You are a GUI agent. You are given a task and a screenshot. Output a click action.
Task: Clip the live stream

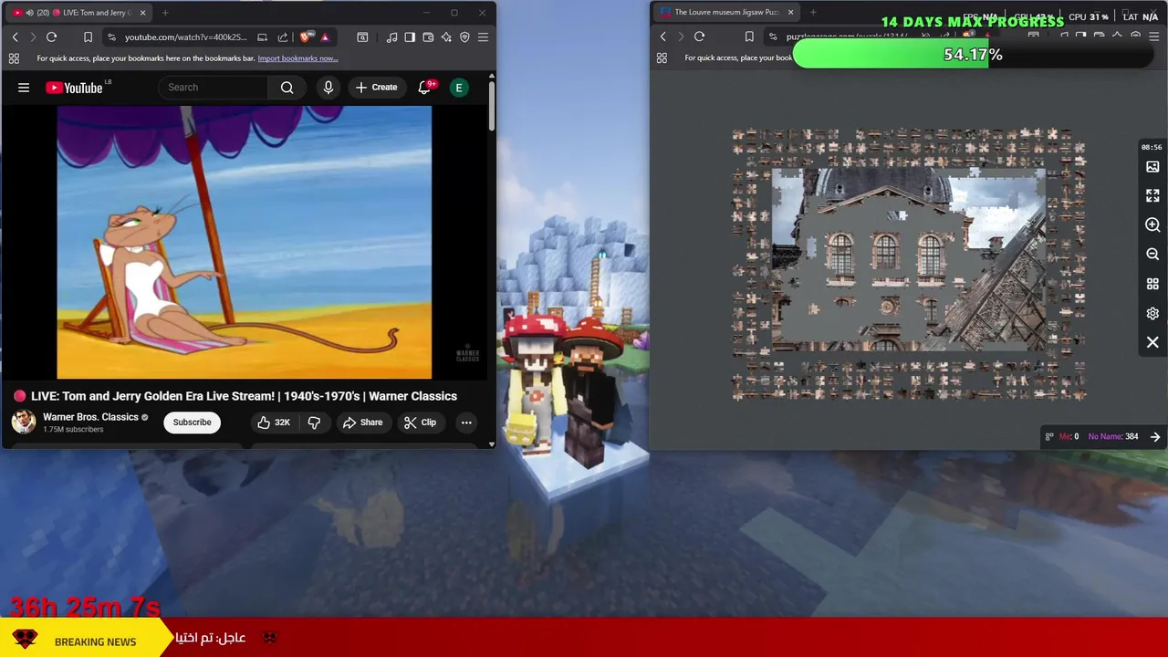click(421, 422)
